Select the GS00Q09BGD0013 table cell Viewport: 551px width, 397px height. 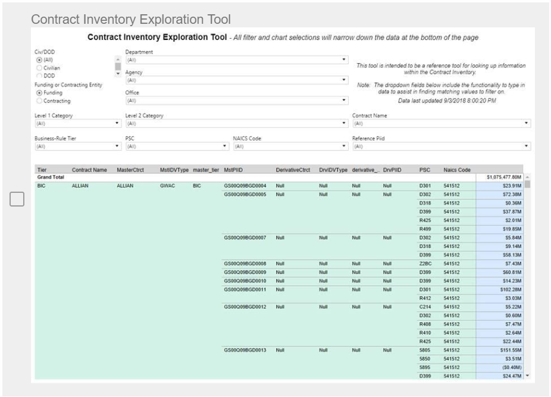(x=245, y=349)
